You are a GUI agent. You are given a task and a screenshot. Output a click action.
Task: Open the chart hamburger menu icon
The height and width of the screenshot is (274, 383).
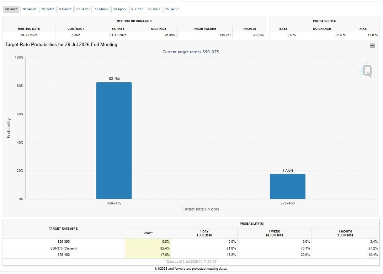click(372, 45)
